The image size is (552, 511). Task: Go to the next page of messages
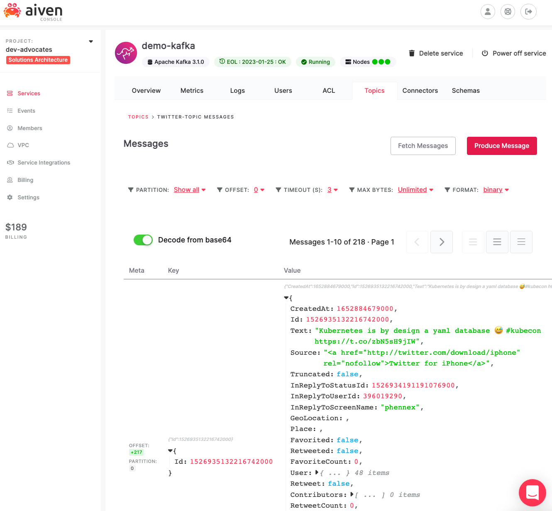pyautogui.click(x=442, y=242)
